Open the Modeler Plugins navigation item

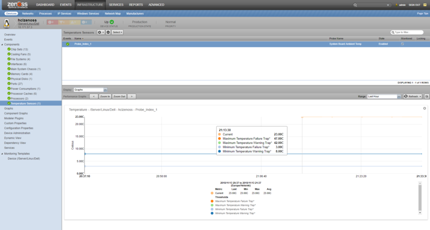pos(14,118)
